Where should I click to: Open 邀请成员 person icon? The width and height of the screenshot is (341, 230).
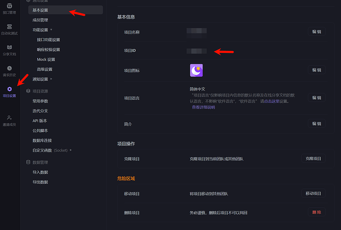[9, 118]
